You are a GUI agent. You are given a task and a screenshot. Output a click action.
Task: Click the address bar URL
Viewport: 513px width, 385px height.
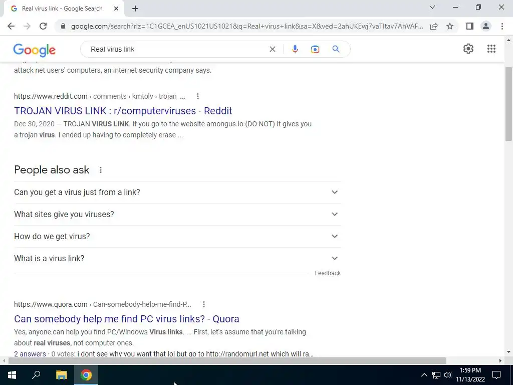(246, 26)
